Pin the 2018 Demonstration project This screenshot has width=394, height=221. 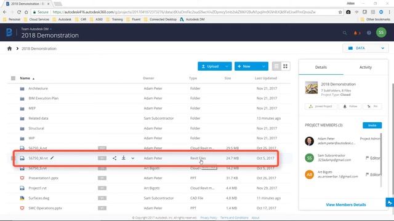point(372,106)
